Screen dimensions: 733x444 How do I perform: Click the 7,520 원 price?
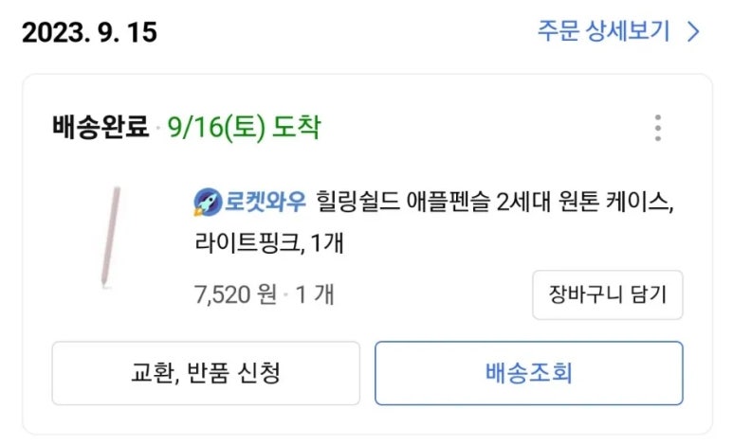point(235,293)
